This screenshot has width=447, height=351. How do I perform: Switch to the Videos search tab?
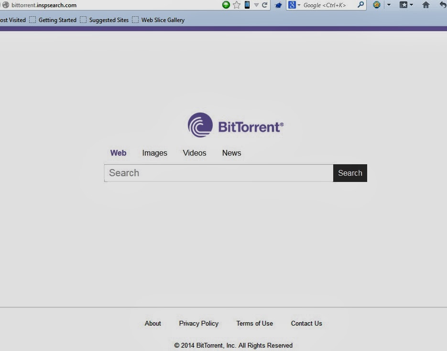(195, 153)
